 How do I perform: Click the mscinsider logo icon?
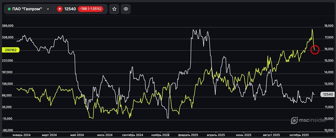(294, 120)
